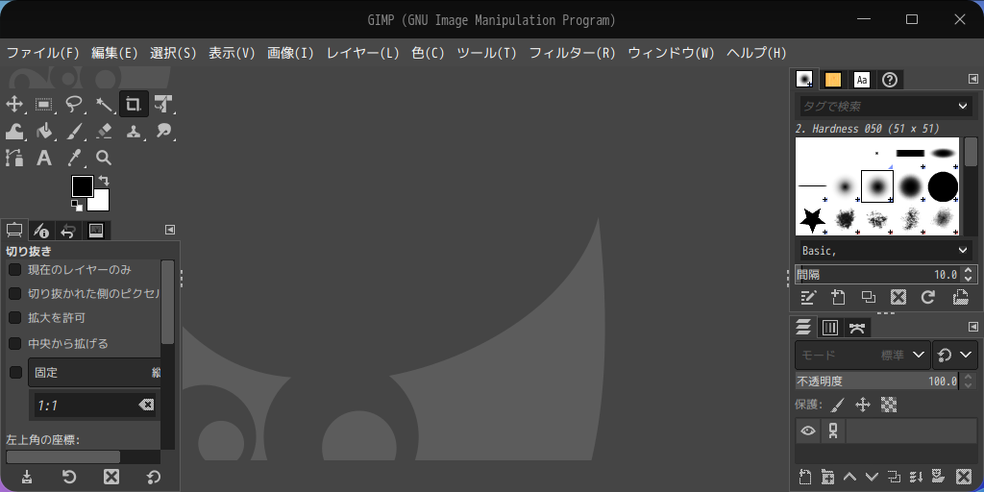Reset tool options to default values

153,477
